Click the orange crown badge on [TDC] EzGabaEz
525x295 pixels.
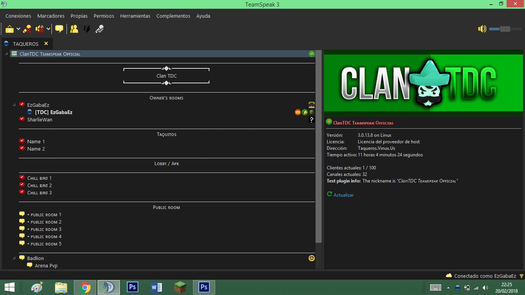(298, 112)
